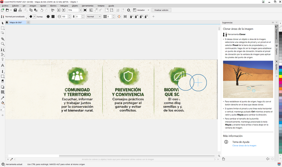The height and width of the screenshot is (167, 282).
Task: Save the document with the floppy icon
Action: click(15, 10)
